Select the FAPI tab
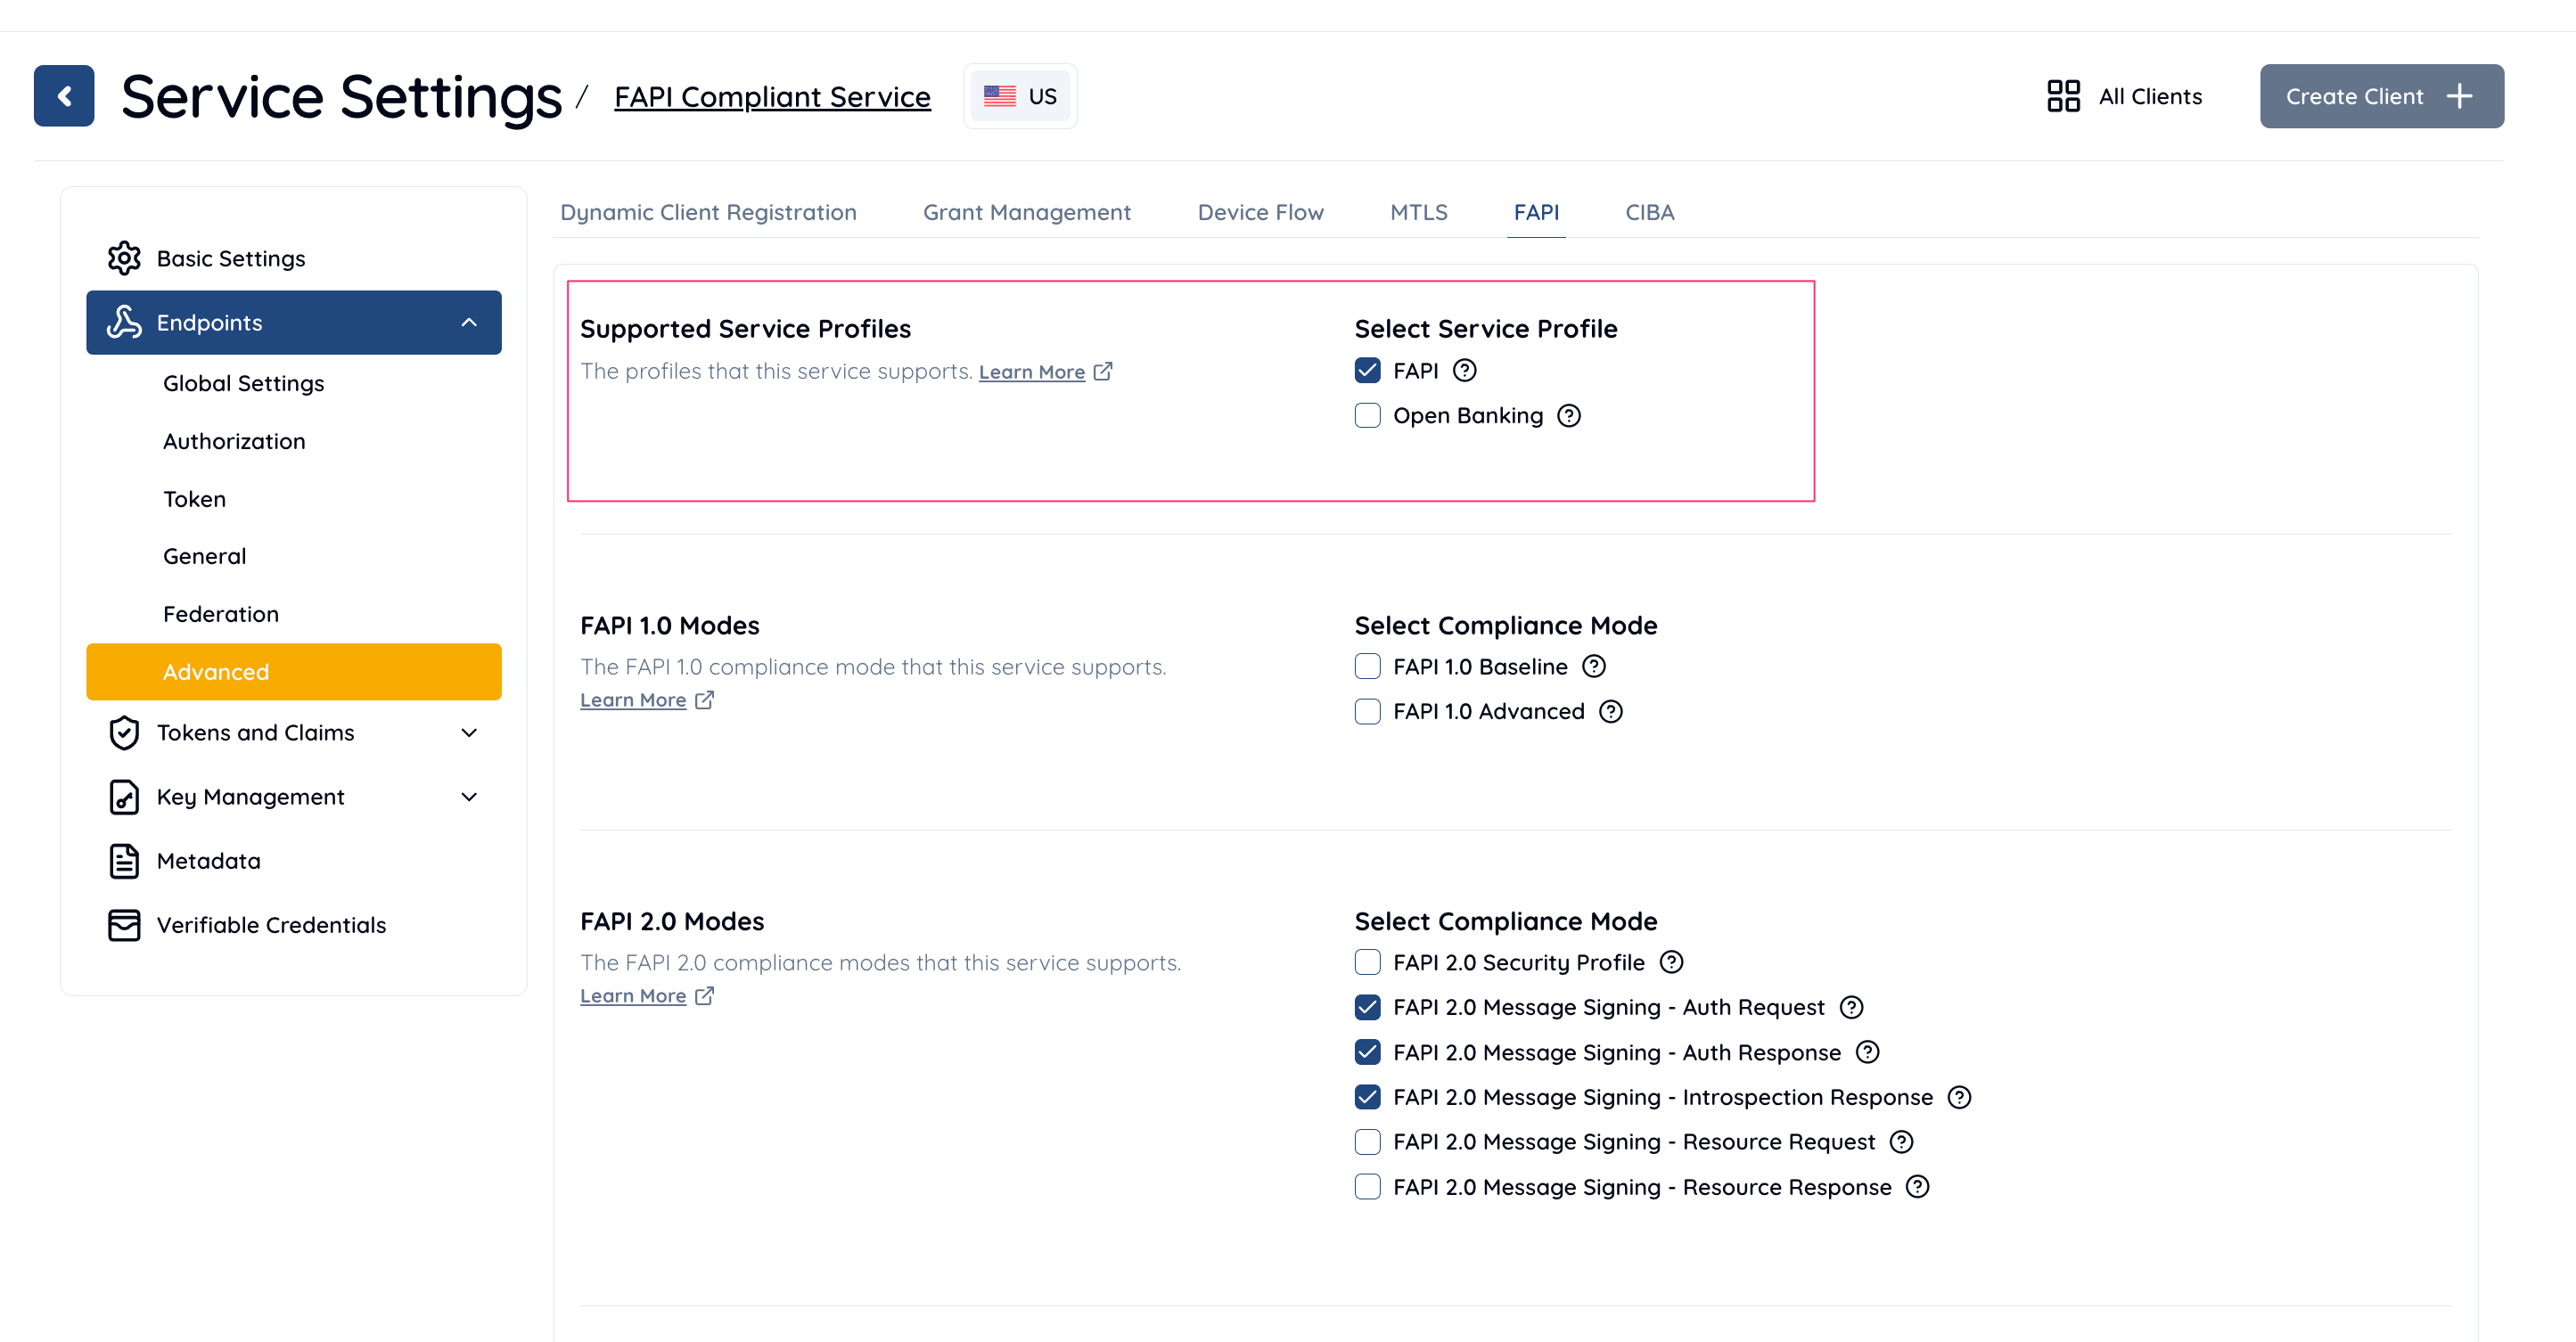The image size is (2576, 1342). (1536, 212)
